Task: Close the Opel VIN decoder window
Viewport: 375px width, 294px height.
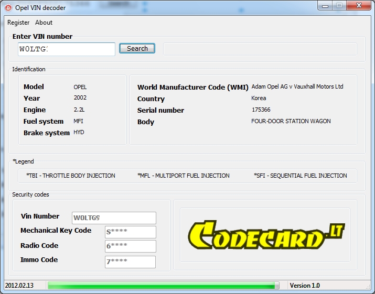Action: 358,6
